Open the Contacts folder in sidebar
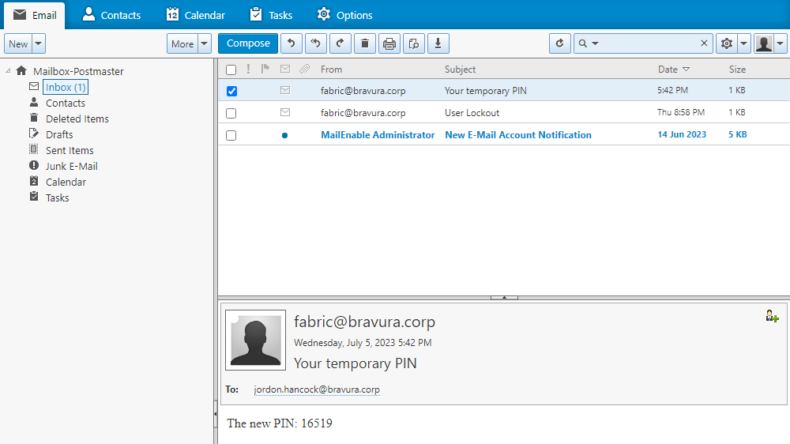790x444 pixels. [66, 103]
